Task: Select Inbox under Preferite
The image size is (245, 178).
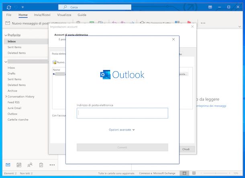Action: [26, 41]
